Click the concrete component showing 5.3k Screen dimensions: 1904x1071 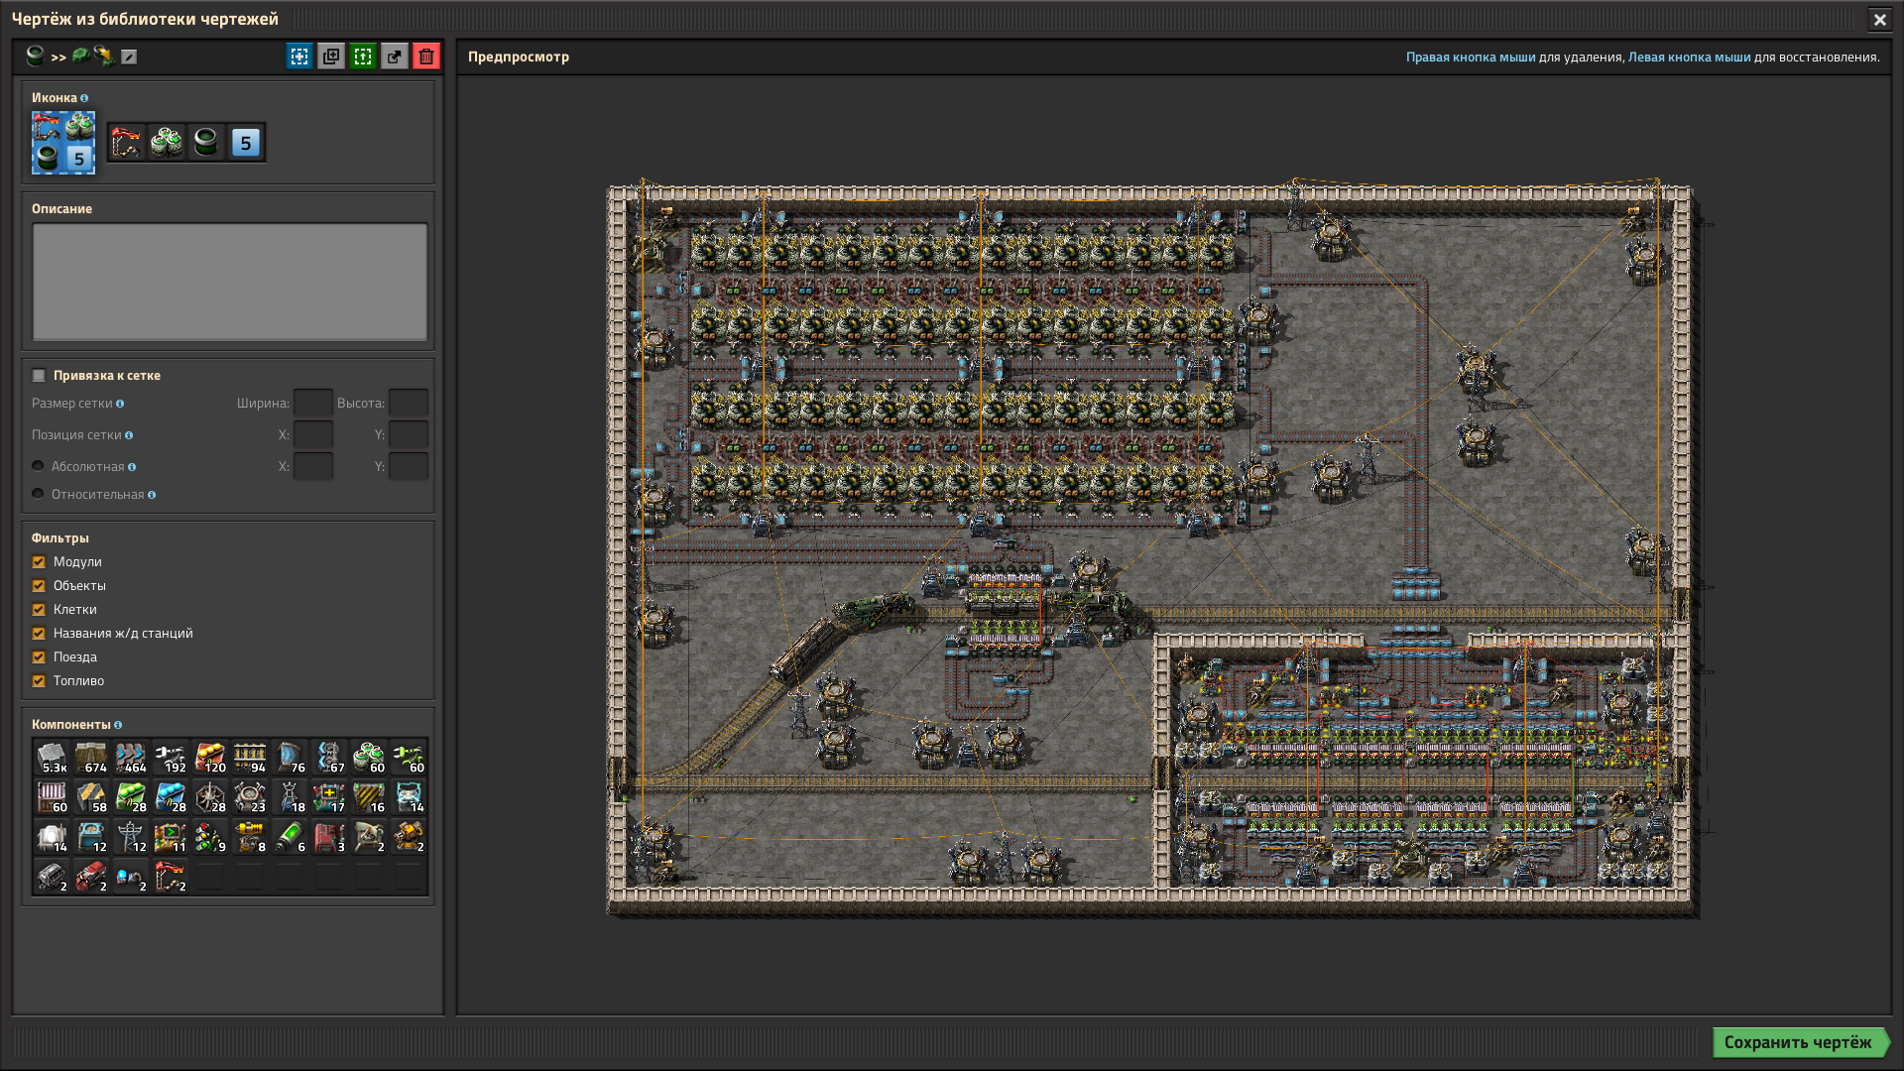click(52, 758)
